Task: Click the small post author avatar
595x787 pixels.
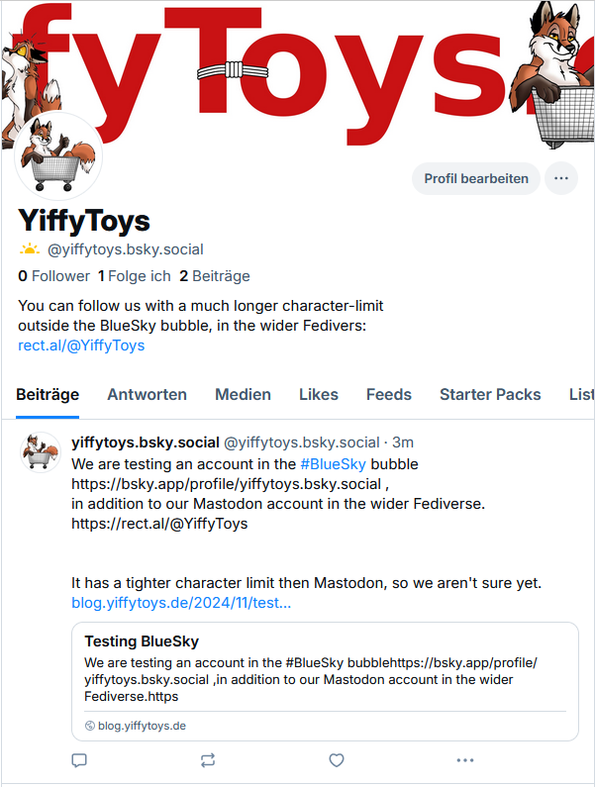Action: point(42,451)
